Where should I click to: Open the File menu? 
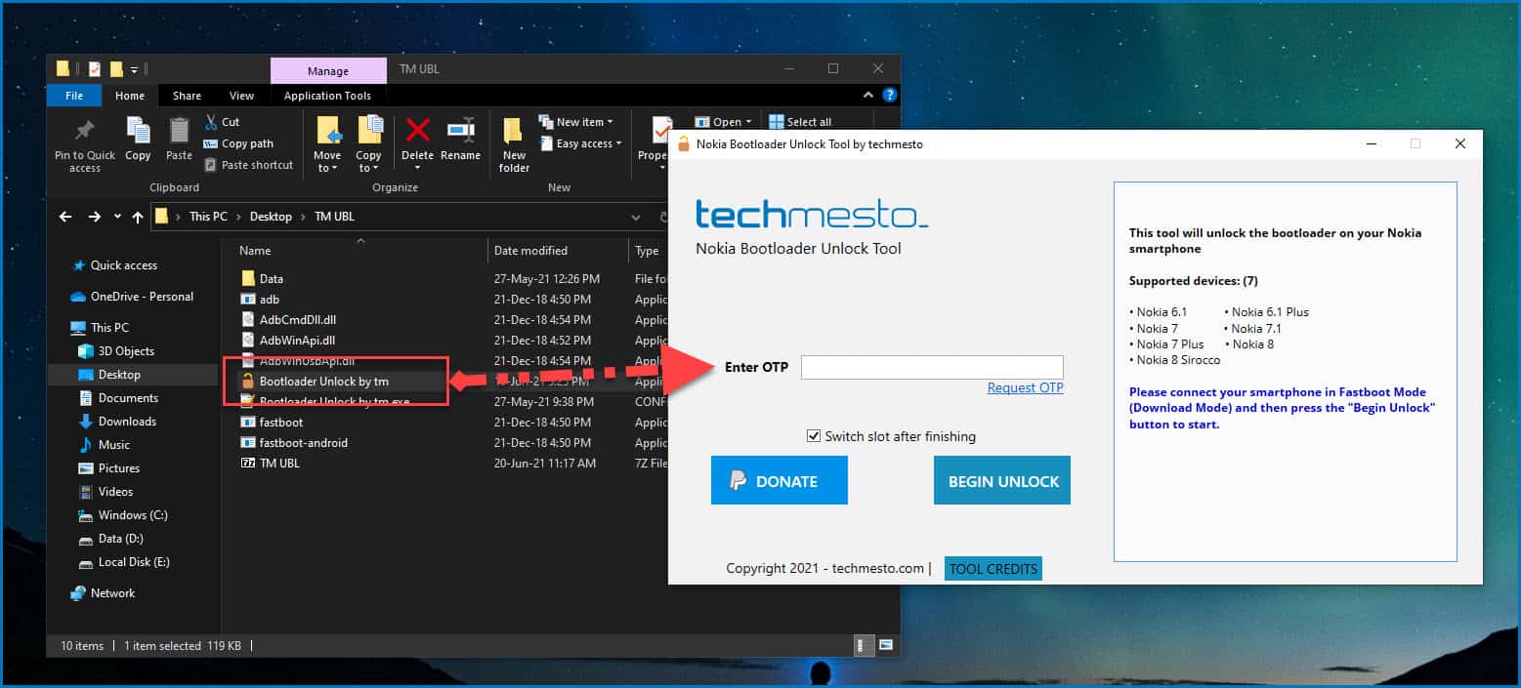tap(74, 96)
